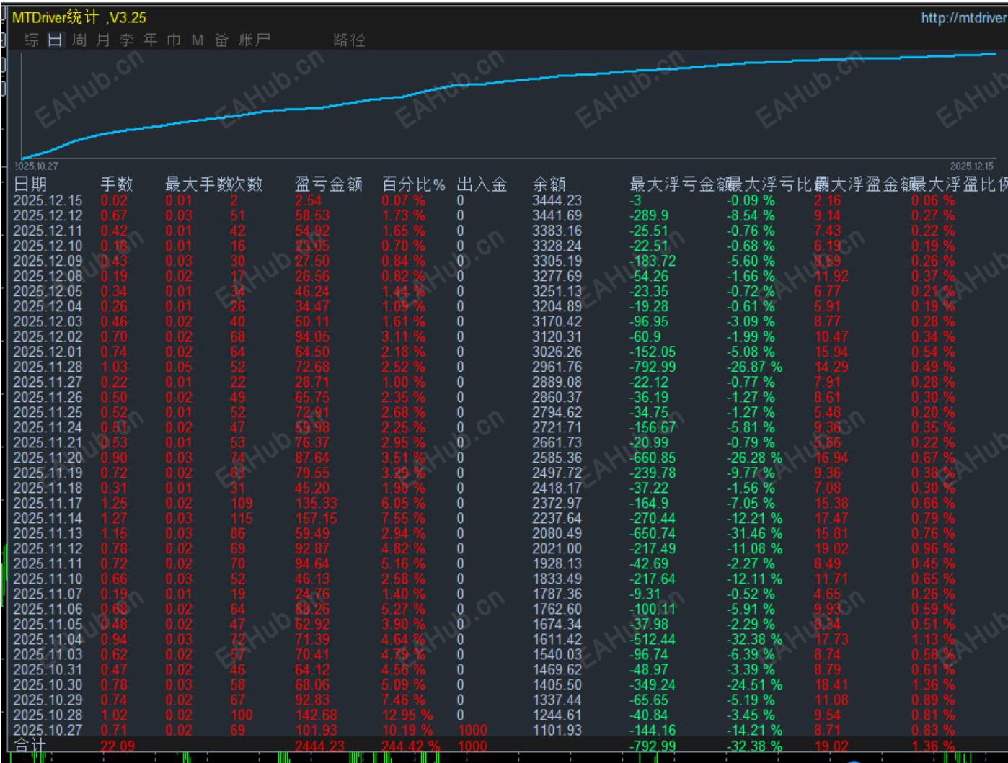Click the 合计 totals row label
This screenshot has width=1008, height=763.
pyautogui.click(x=30, y=746)
